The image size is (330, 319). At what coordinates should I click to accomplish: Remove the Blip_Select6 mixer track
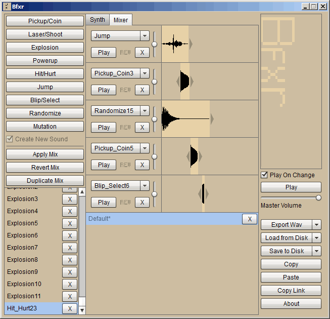point(142,202)
